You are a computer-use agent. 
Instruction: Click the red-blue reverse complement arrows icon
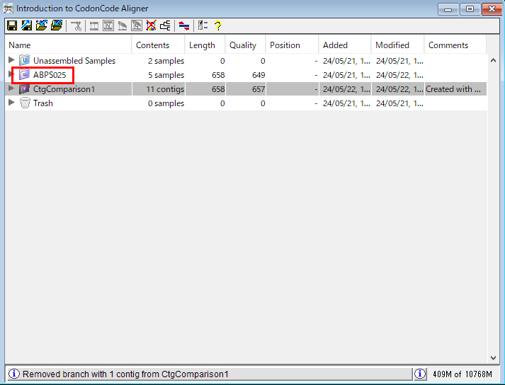tap(184, 25)
